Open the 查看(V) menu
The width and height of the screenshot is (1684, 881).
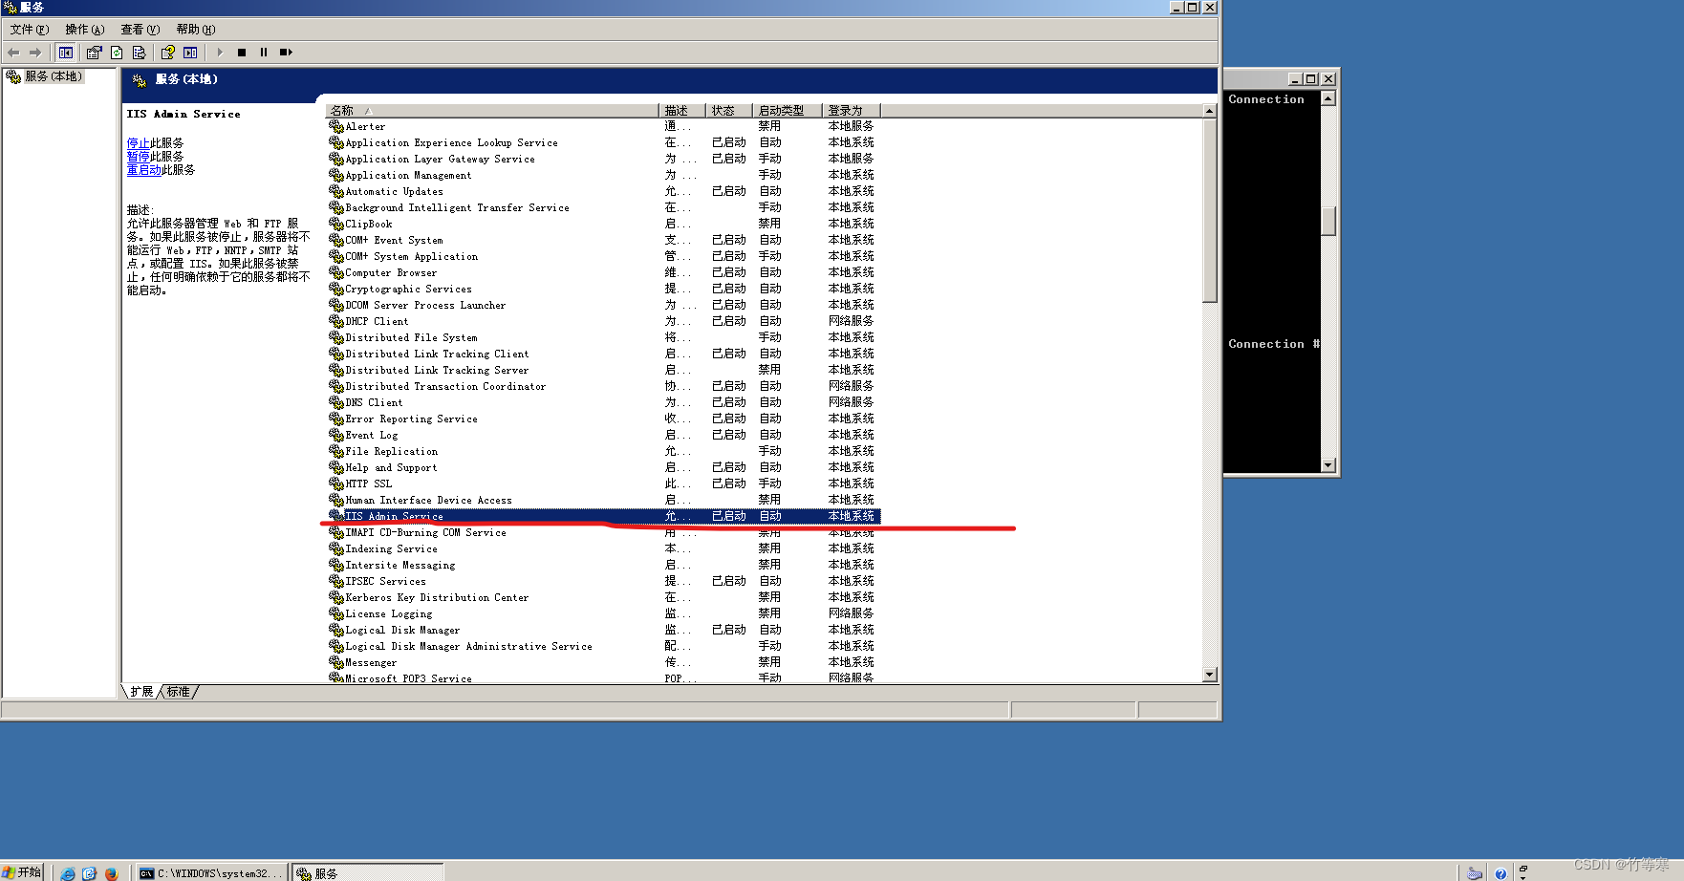pyautogui.click(x=140, y=30)
